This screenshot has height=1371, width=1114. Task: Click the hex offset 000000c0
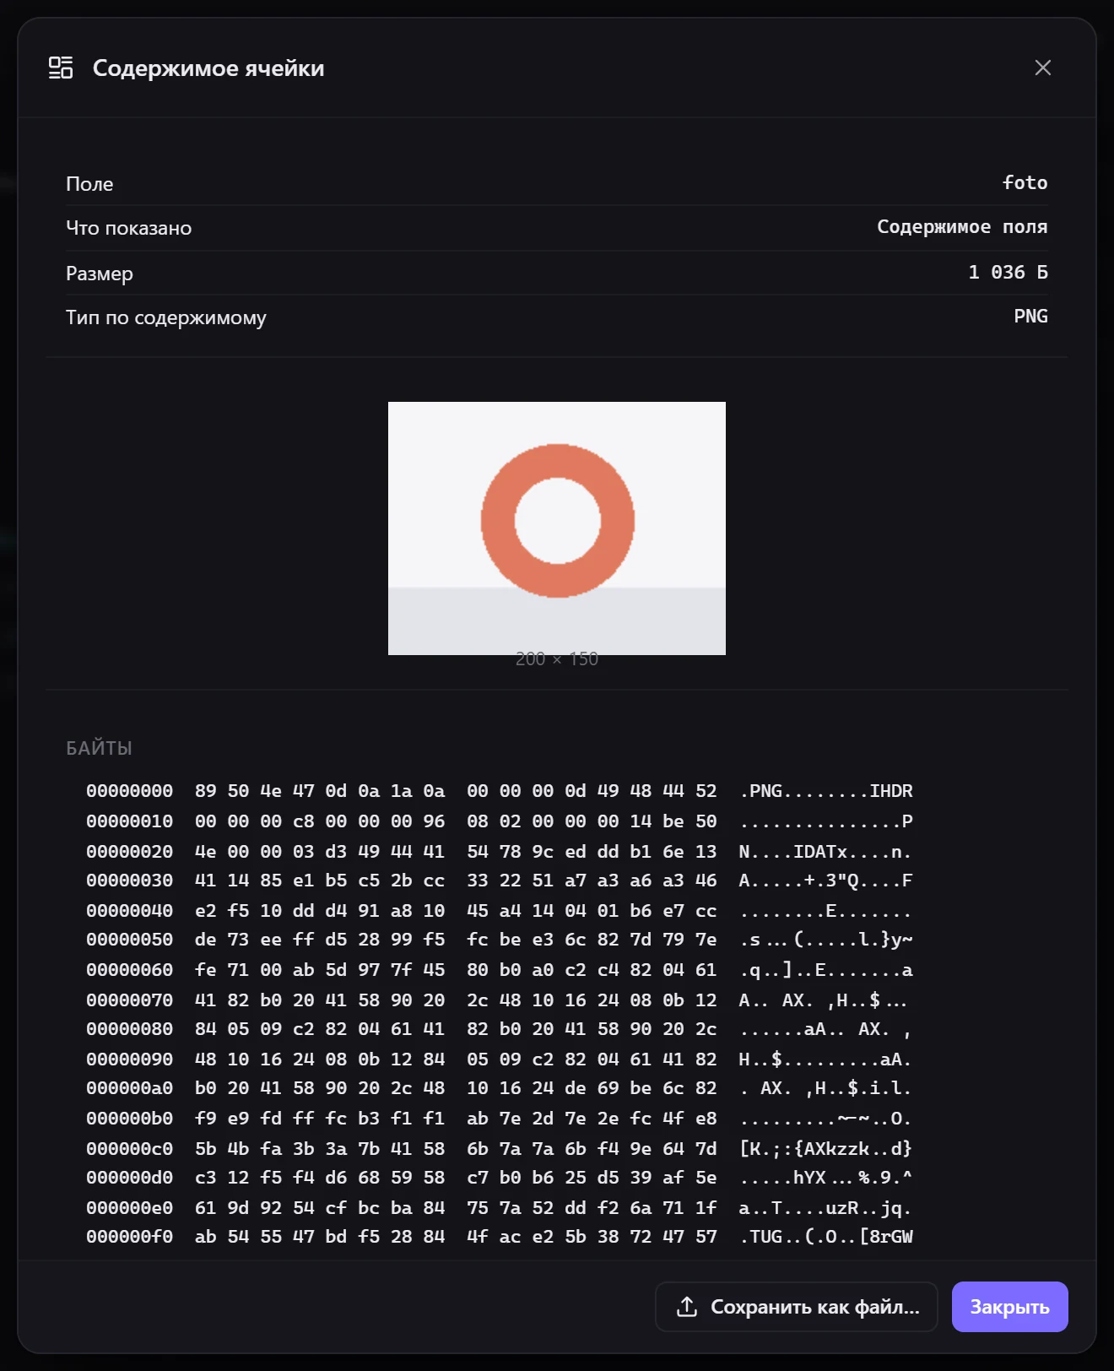point(129,1148)
